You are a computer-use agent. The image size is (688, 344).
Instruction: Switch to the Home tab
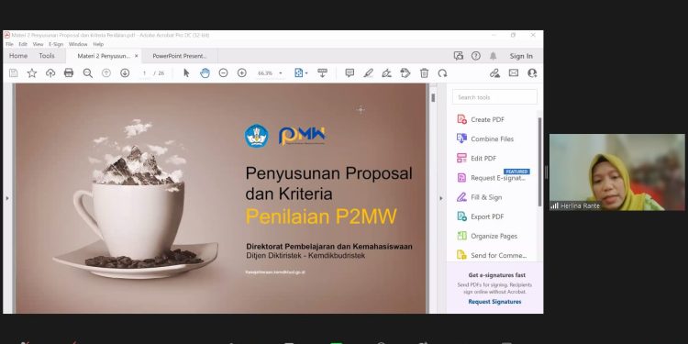(18, 56)
